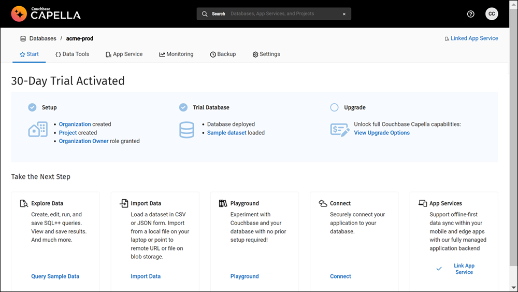The width and height of the screenshot is (518, 292).
Task: Click the Connect link at card bottom
Action: (x=340, y=276)
